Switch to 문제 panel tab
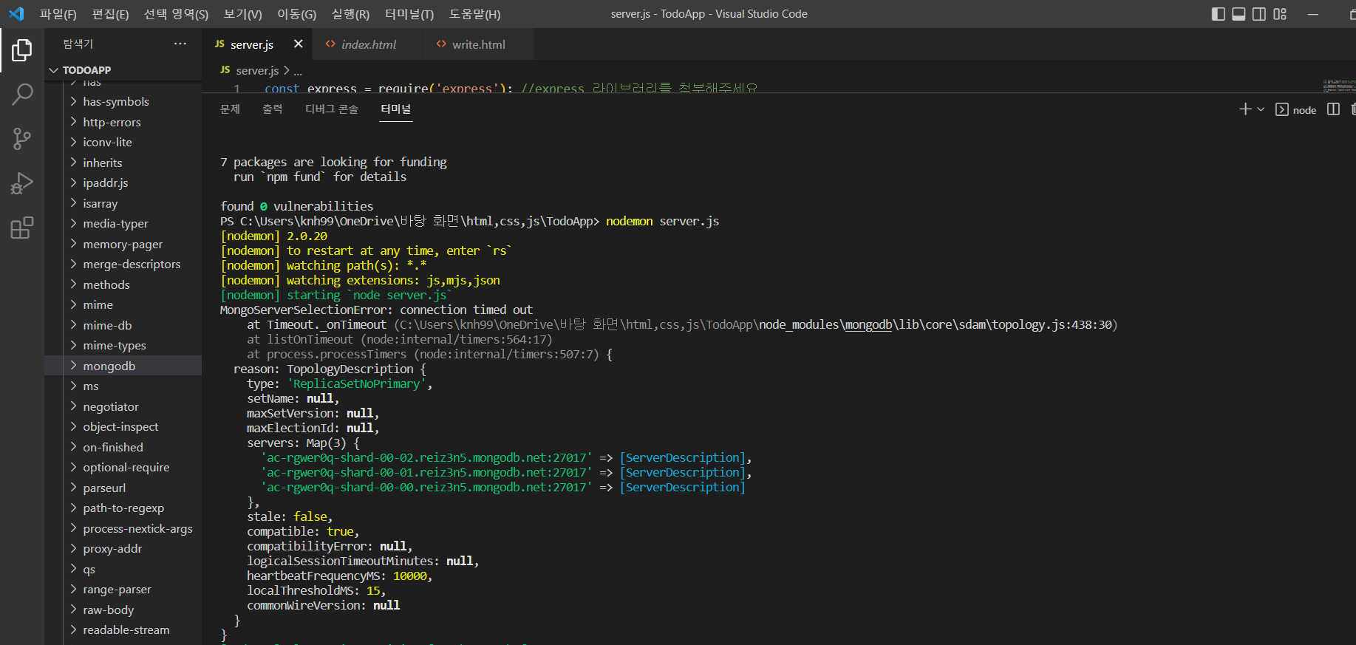Screen dimensions: 1356x645 (230, 109)
